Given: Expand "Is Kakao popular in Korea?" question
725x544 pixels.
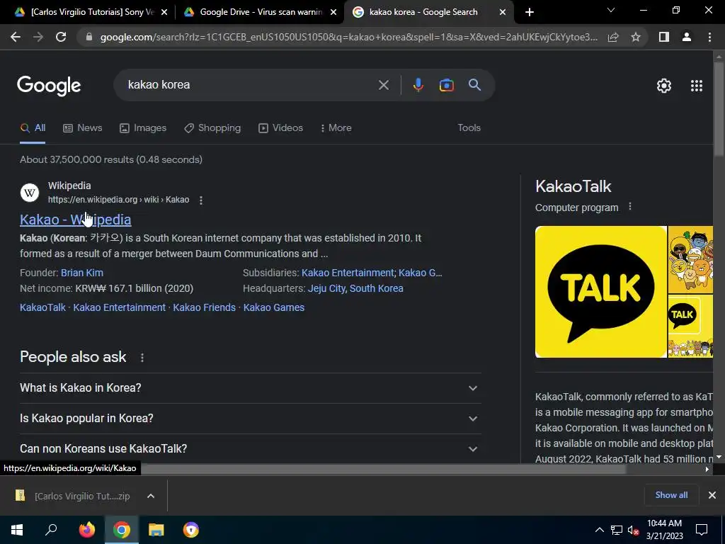Looking at the screenshot, I should (251, 419).
